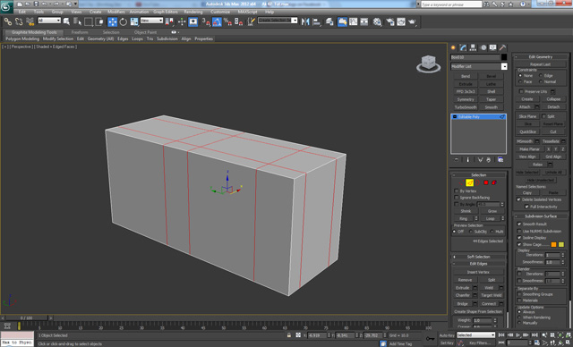
Task: Click the Bind to Space Warp icon
Action: [30, 21]
